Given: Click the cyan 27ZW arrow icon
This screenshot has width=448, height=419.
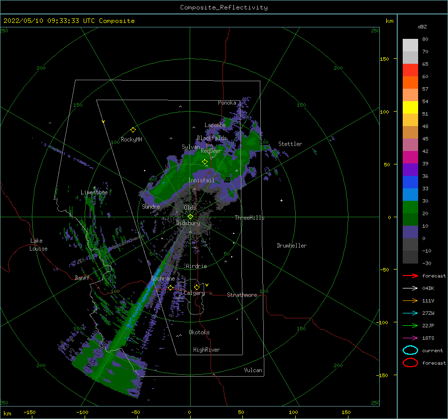Looking at the screenshot, I should tap(410, 313).
